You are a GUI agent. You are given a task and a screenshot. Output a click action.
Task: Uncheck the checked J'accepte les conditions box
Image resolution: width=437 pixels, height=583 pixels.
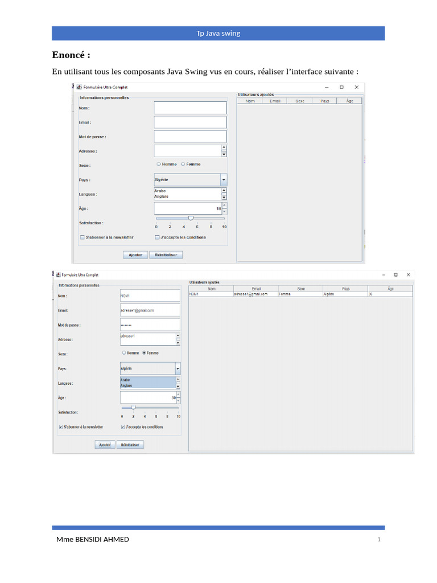tap(123, 427)
